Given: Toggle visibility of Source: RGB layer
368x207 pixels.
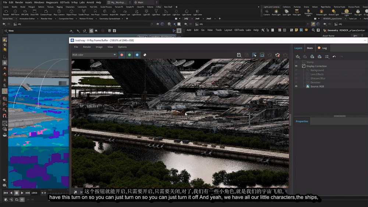Looking at the screenshot, I should (296, 86).
